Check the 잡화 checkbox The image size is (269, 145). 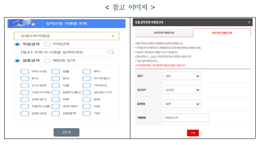(86, 99)
